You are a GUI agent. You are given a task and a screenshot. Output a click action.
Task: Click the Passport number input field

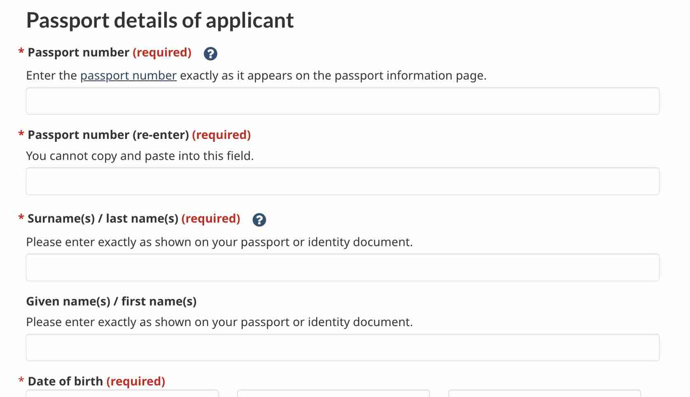tap(342, 101)
